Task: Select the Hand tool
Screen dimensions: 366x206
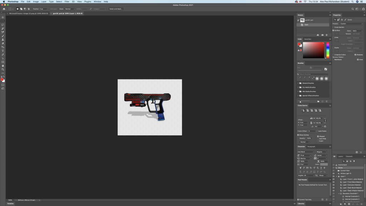Action: (x=3, y=66)
